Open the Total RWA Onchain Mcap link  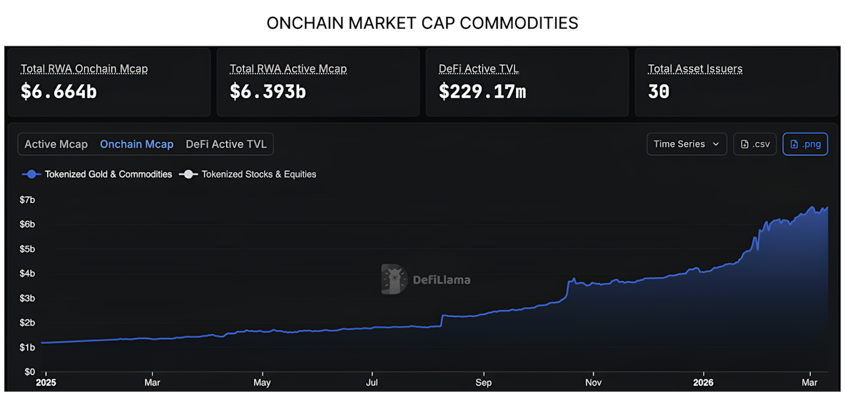(84, 68)
